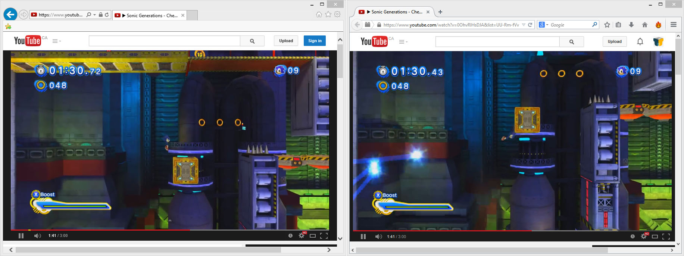This screenshot has height=256, width=684.
Task: Open YouTube notifications bell in Firefox
Action: coord(640,41)
